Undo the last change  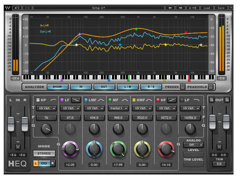[x=17, y=8]
